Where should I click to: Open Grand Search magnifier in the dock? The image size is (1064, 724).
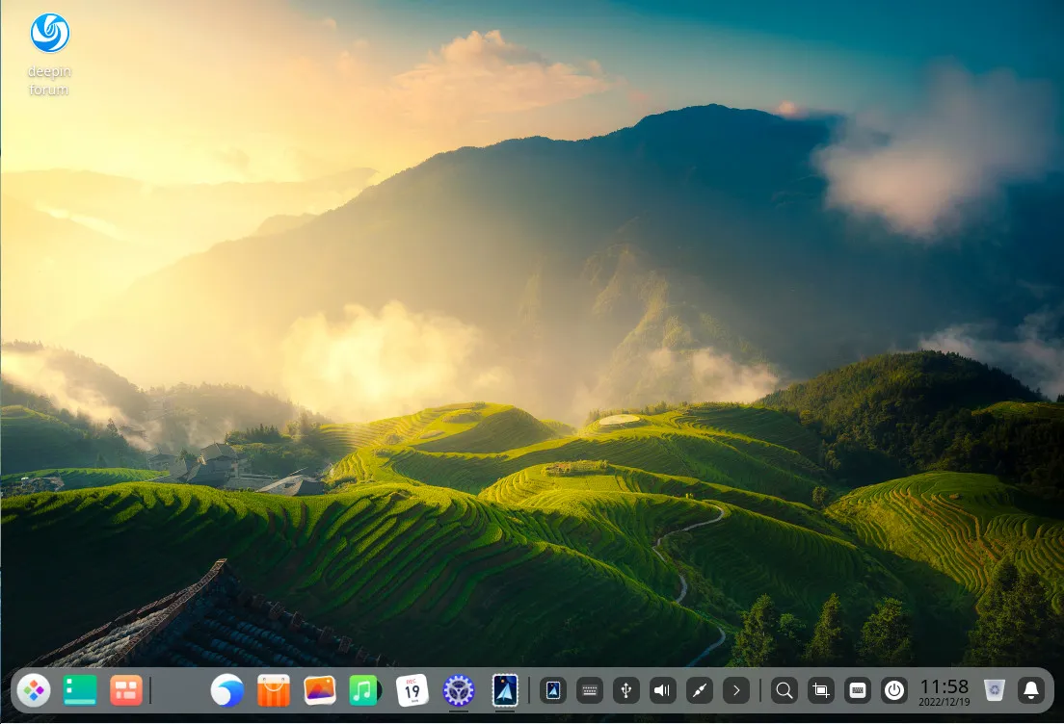click(x=785, y=690)
